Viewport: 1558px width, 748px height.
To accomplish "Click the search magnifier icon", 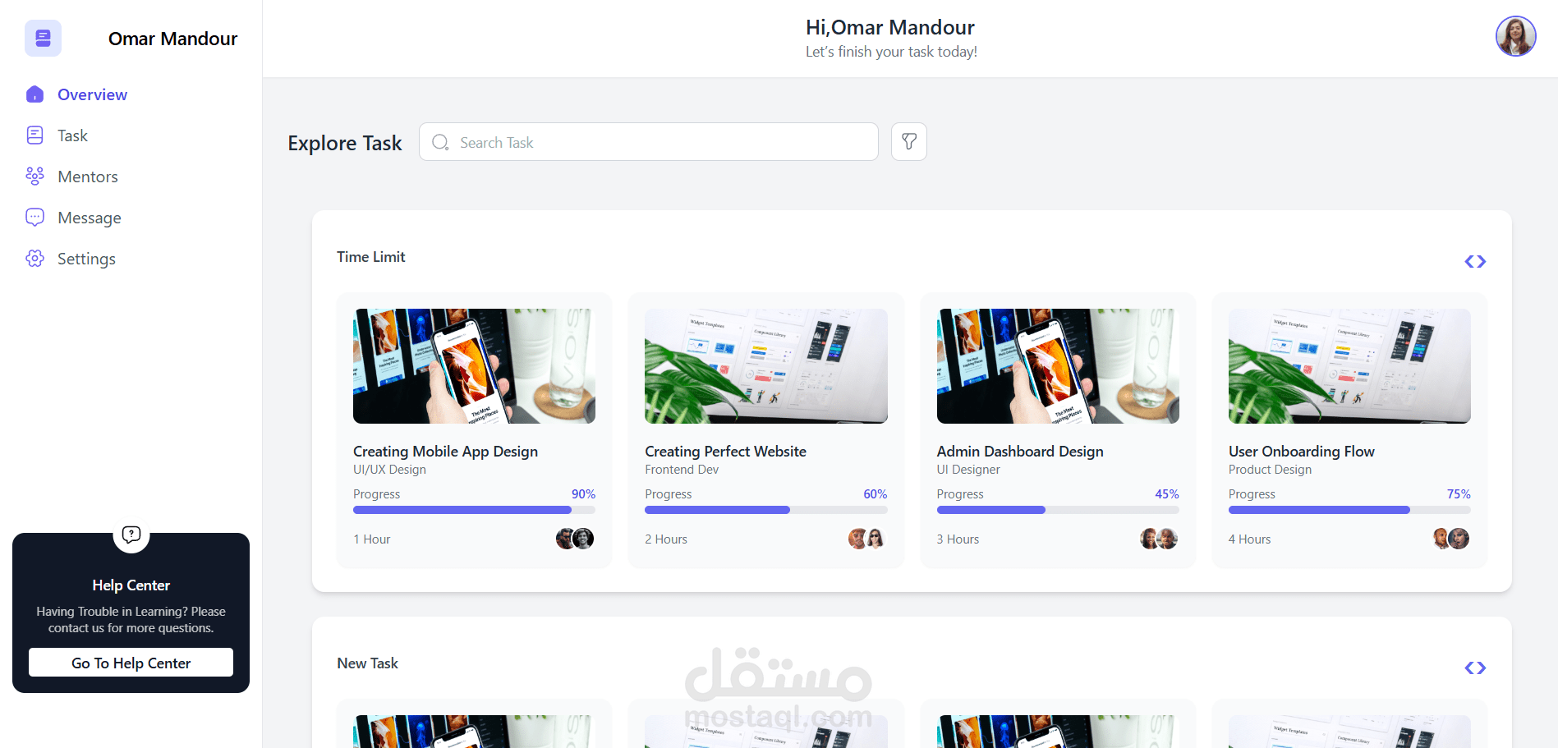I will pos(440,142).
